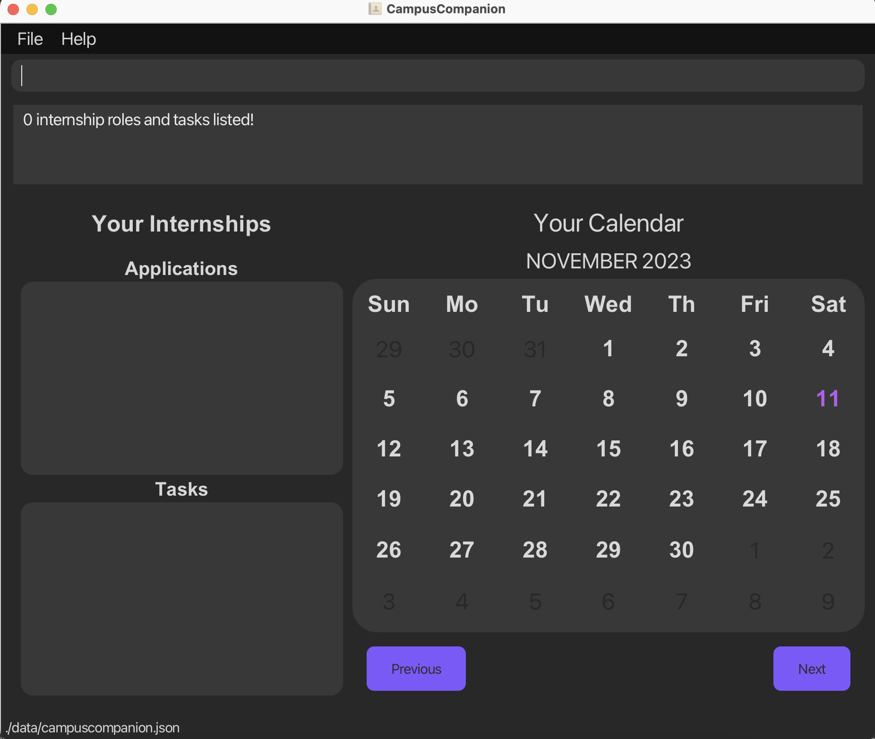Image resolution: width=875 pixels, height=739 pixels.
Task: Click bold date 3 under Fri column
Action: [755, 349]
